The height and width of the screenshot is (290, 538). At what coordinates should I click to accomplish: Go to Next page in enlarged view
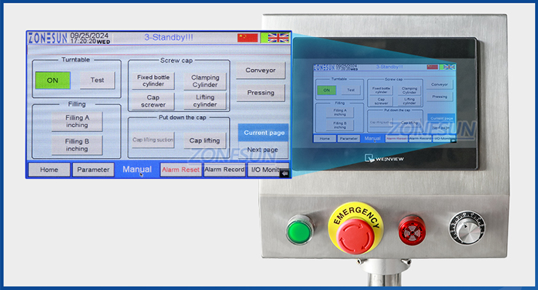(x=262, y=149)
